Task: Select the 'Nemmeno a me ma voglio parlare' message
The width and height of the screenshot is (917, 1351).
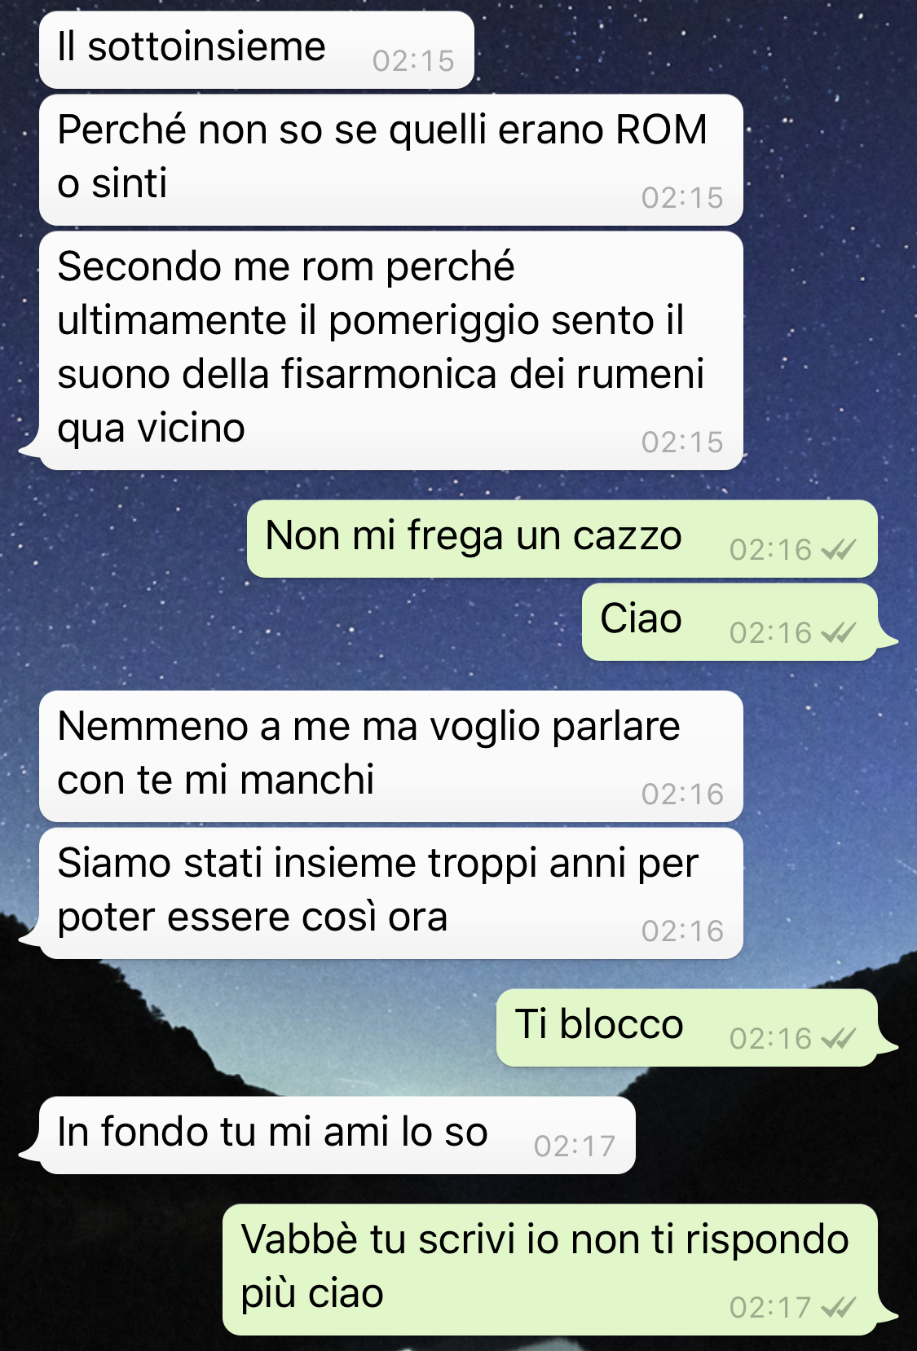Action: [x=391, y=756]
